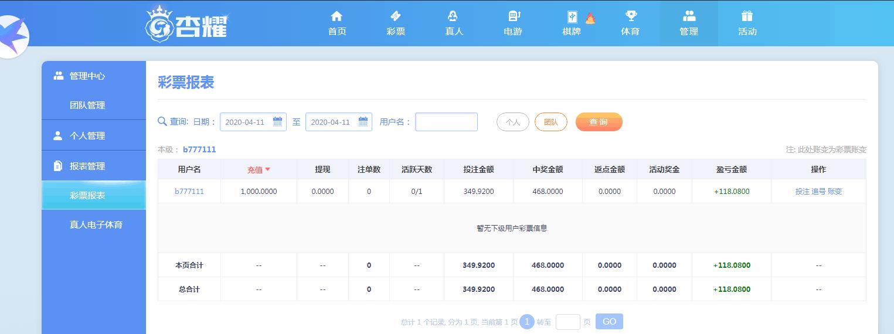894x334 pixels.
Task: Open 投注 for user b777111
Action: 802,191
